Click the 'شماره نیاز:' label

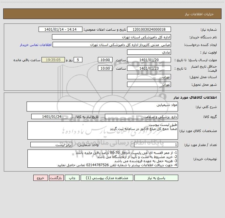tap(209, 30)
